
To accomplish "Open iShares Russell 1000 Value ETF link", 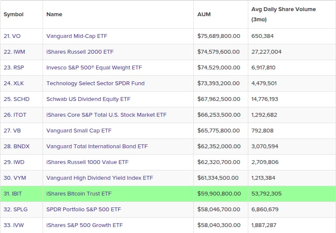I will (87, 162).
